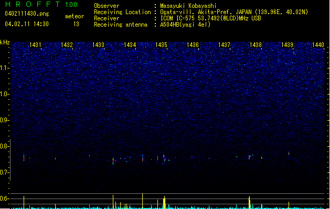Click the tall yellow signal peak between 1434 and 1435
This screenshot has height=209, width=330.
[x=143, y=201]
